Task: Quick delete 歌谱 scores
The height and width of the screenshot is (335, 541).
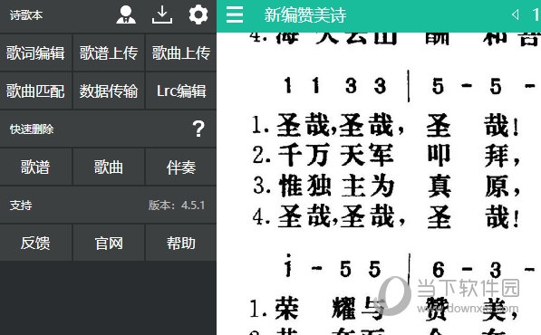Action: point(35,167)
